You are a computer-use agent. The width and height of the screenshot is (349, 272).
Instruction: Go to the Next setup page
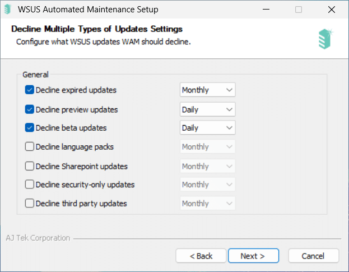click(x=253, y=256)
